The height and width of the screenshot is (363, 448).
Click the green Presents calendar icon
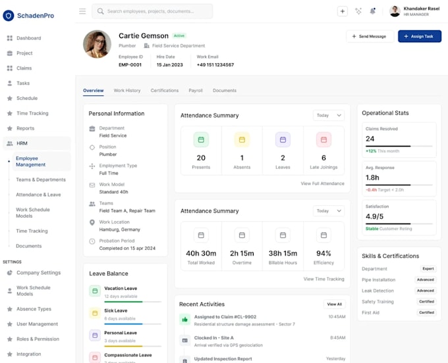coord(201,139)
